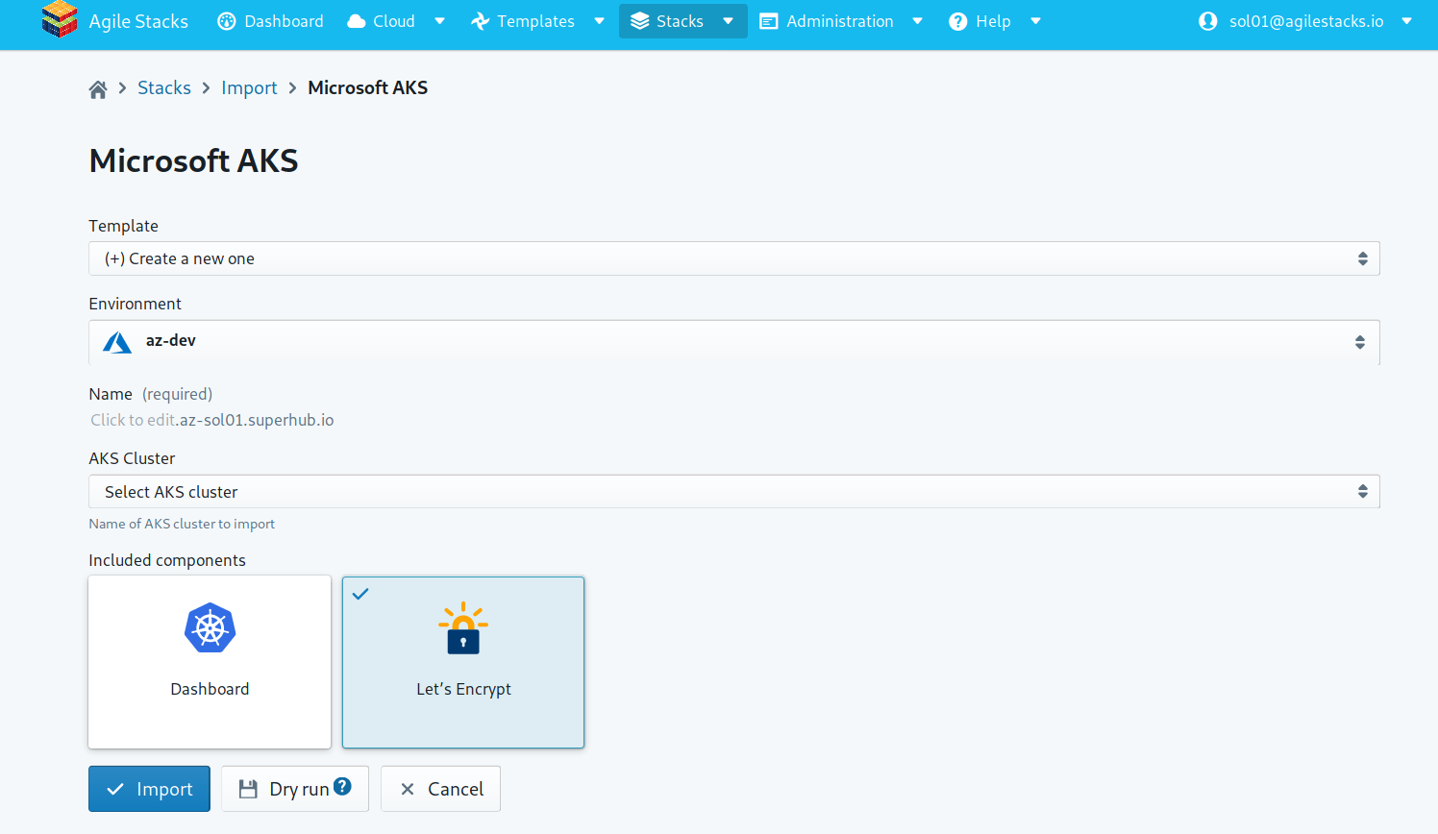Viewport: 1438px width, 834px height.
Task: Click the Help question mark icon
Action: click(x=958, y=21)
